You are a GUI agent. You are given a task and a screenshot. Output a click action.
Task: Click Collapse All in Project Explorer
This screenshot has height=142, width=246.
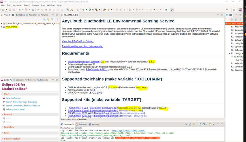[x=44, y=20]
